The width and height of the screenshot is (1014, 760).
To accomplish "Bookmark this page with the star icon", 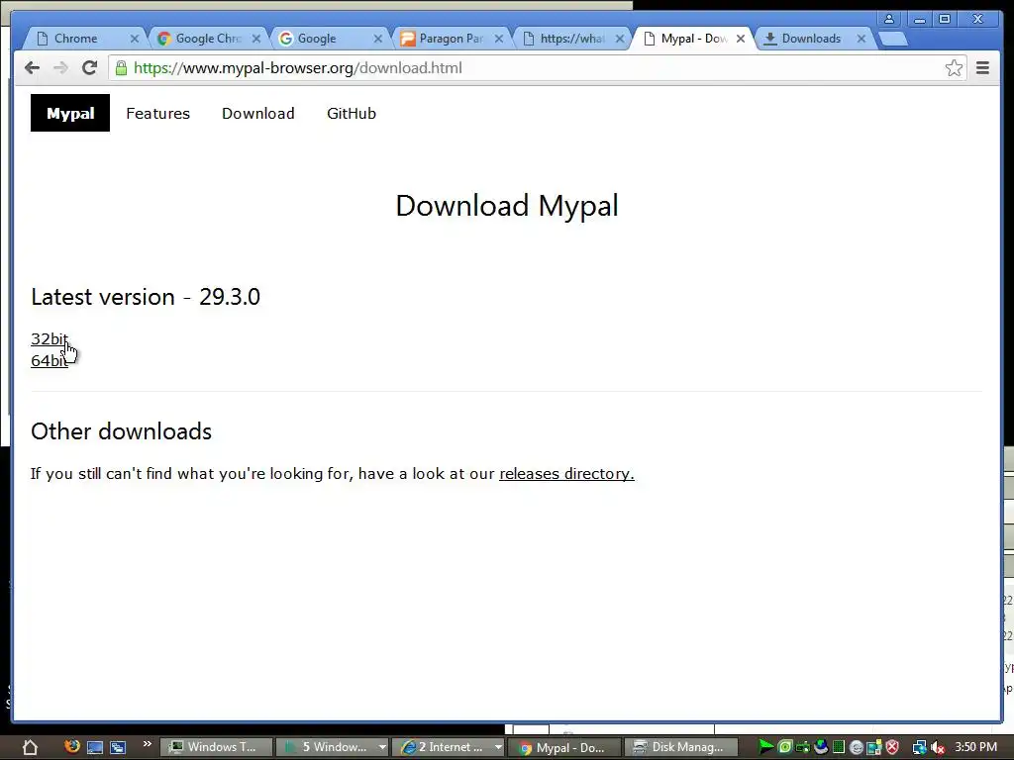I will point(954,68).
